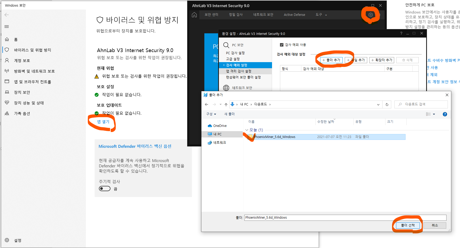Refresh folder view in dialog
The height and width of the screenshot is (248, 460).
(387, 104)
